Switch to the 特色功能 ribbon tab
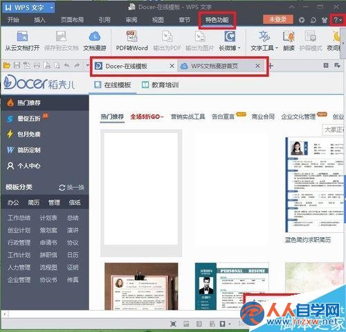The height and width of the screenshot is (332, 346). tap(217, 20)
